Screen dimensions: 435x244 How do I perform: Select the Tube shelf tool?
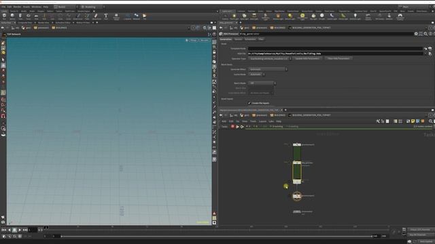(20, 16)
